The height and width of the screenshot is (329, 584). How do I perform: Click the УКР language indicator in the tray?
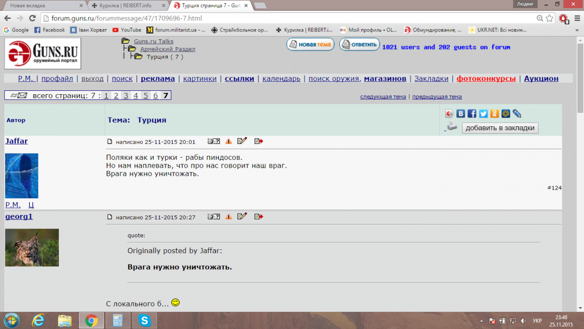pyautogui.click(x=537, y=321)
